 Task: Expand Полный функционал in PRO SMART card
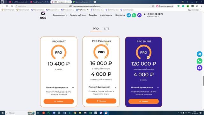coord(145,87)
